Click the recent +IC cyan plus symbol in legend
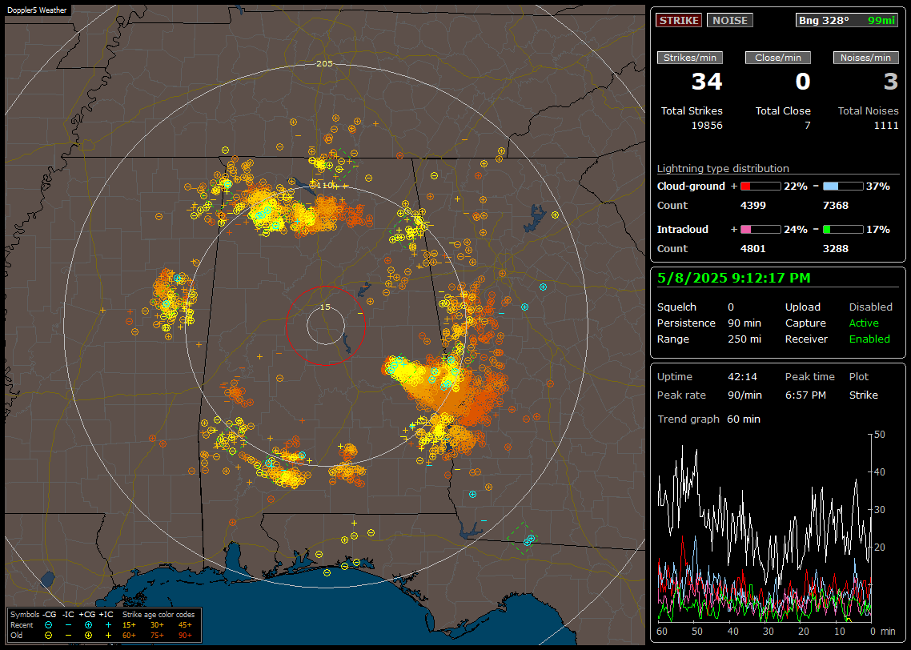The width and height of the screenshot is (911, 650). click(108, 625)
